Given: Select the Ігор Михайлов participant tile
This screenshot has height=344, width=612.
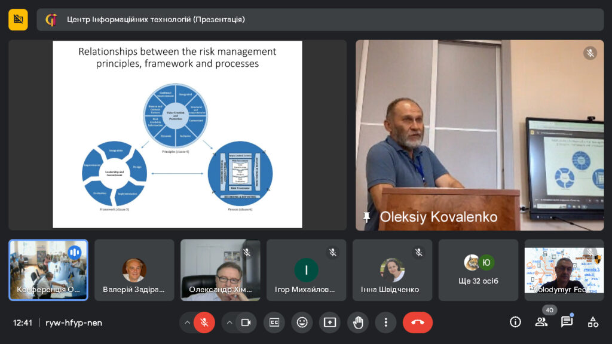Looking at the screenshot, I should pyautogui.click(x=306, y=270).
